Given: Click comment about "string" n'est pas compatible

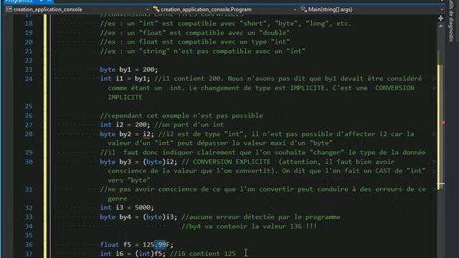Looking at the screenshot, I should tap(202, 51).
